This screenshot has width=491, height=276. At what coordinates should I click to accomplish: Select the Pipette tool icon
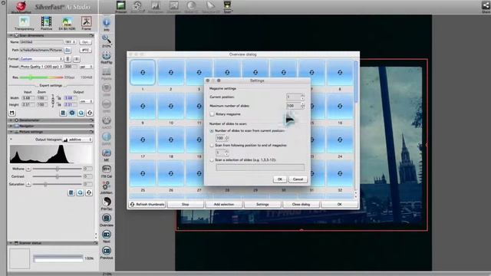(x=107, y=74)
